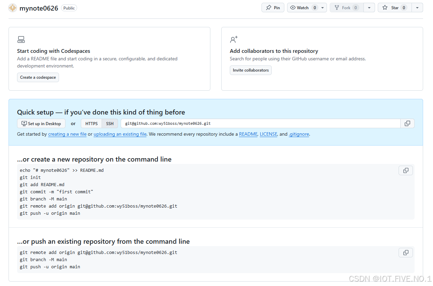The image size is (433, 286).
Task: Click the Invite collaborators button
Action: (x=251, y=70)
